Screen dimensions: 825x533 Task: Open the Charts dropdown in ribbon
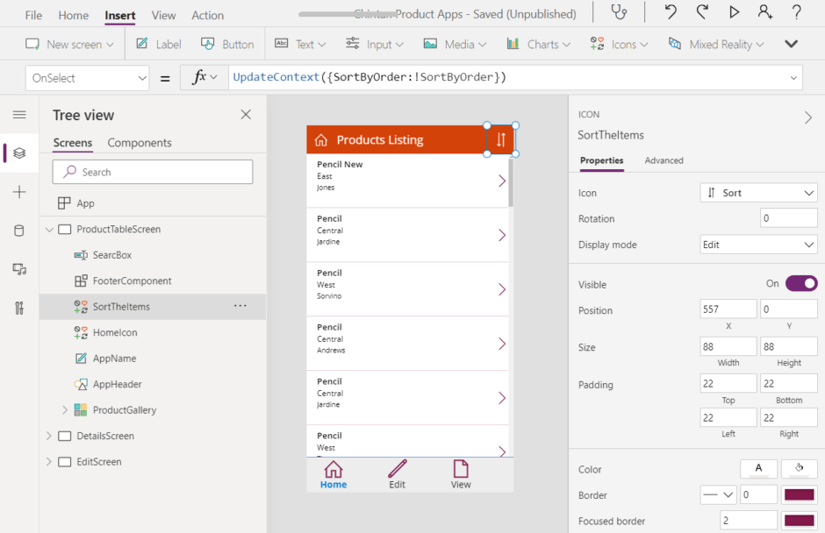coord(538,44)
